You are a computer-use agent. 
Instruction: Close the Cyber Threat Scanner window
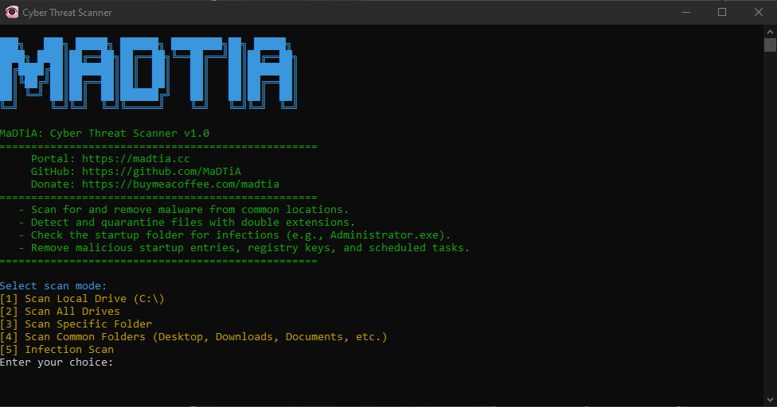(x=759, y=12)
